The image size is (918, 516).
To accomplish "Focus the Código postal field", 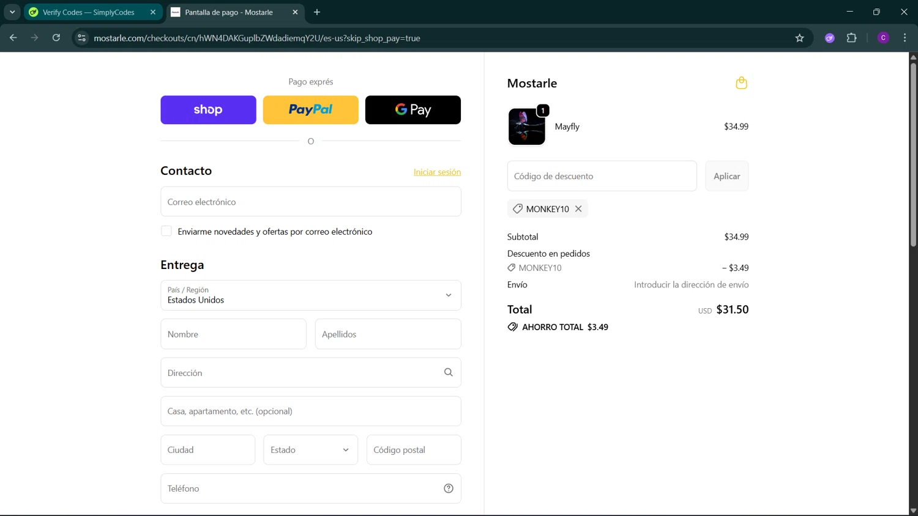I will pos(414,450).
